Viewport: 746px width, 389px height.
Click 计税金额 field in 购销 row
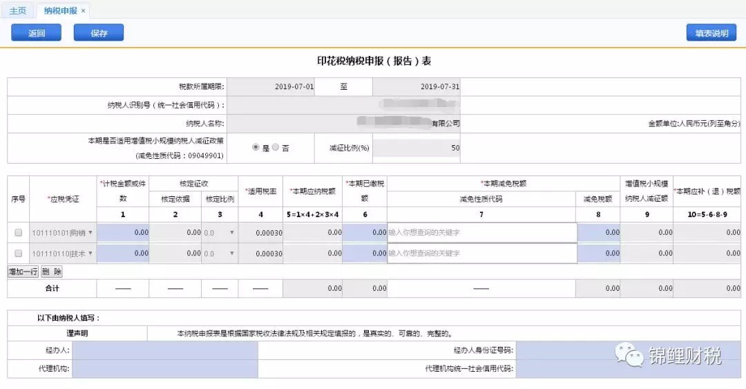point(123,232)
